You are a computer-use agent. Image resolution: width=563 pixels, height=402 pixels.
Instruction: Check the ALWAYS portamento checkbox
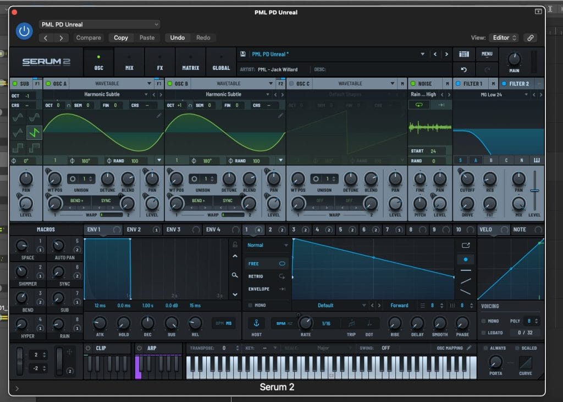point(485,348)
